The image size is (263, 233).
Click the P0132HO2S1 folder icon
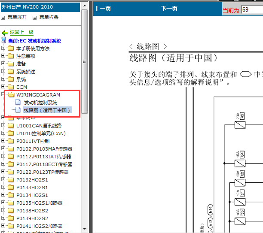[11, 179]
